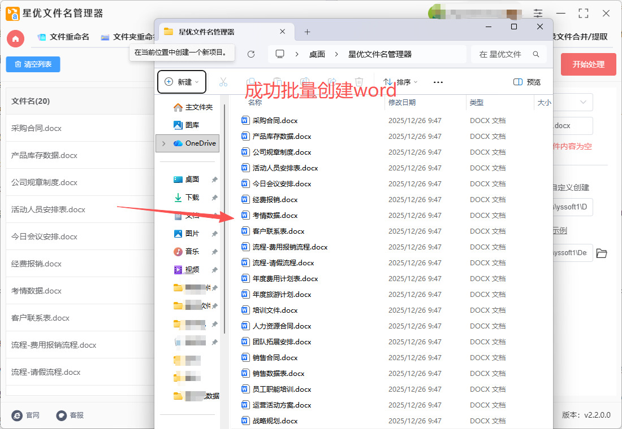Click the 新建 button in Explorer
The height and width of the screenshot is (429, 622).
(182, 82)
